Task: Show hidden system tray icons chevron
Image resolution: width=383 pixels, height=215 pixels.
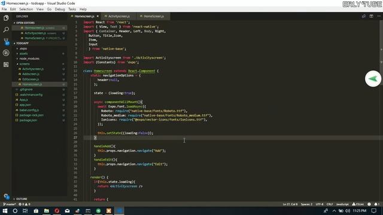Action: point(334,211)
